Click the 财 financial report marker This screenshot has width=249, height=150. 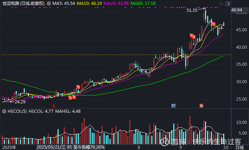[x=173, y=106]
